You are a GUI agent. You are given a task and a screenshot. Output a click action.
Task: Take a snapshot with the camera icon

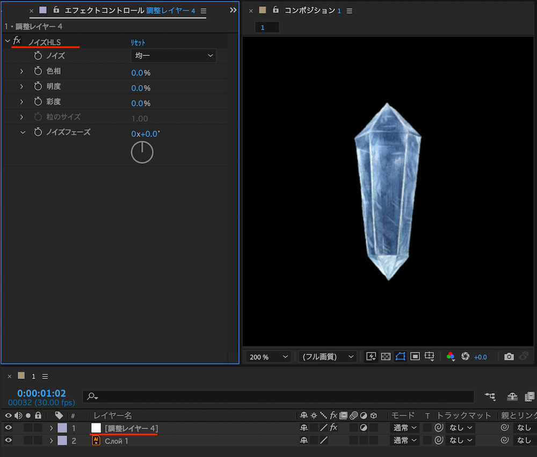509,357
